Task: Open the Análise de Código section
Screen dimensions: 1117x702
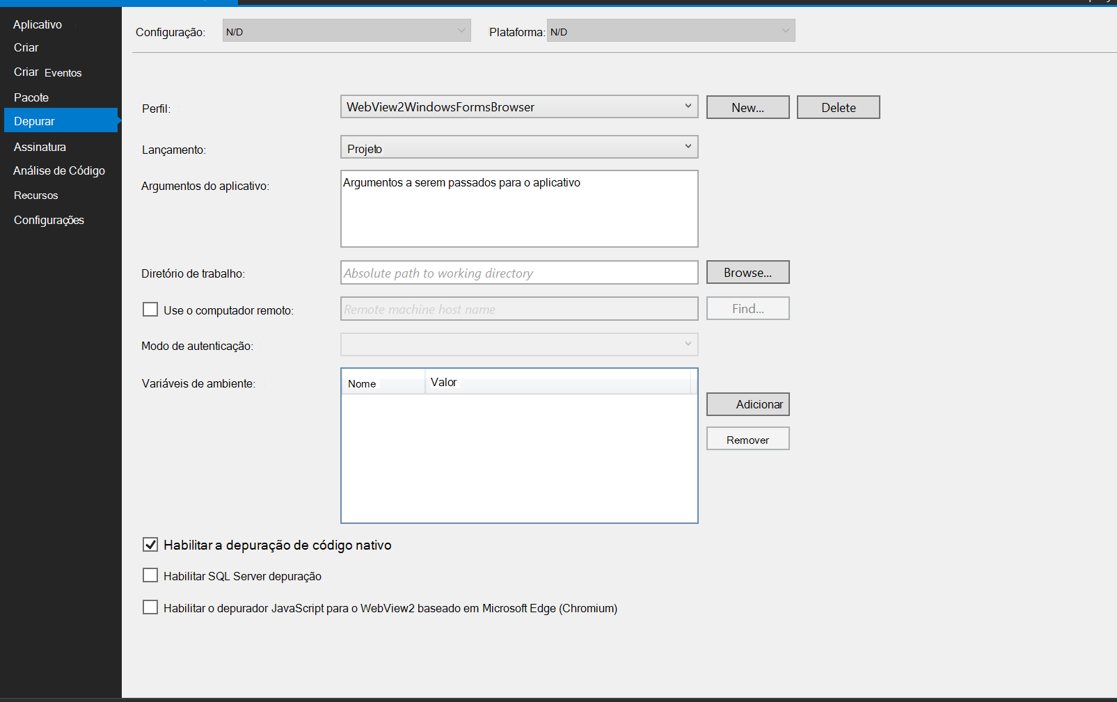Action: coord(58,170)
